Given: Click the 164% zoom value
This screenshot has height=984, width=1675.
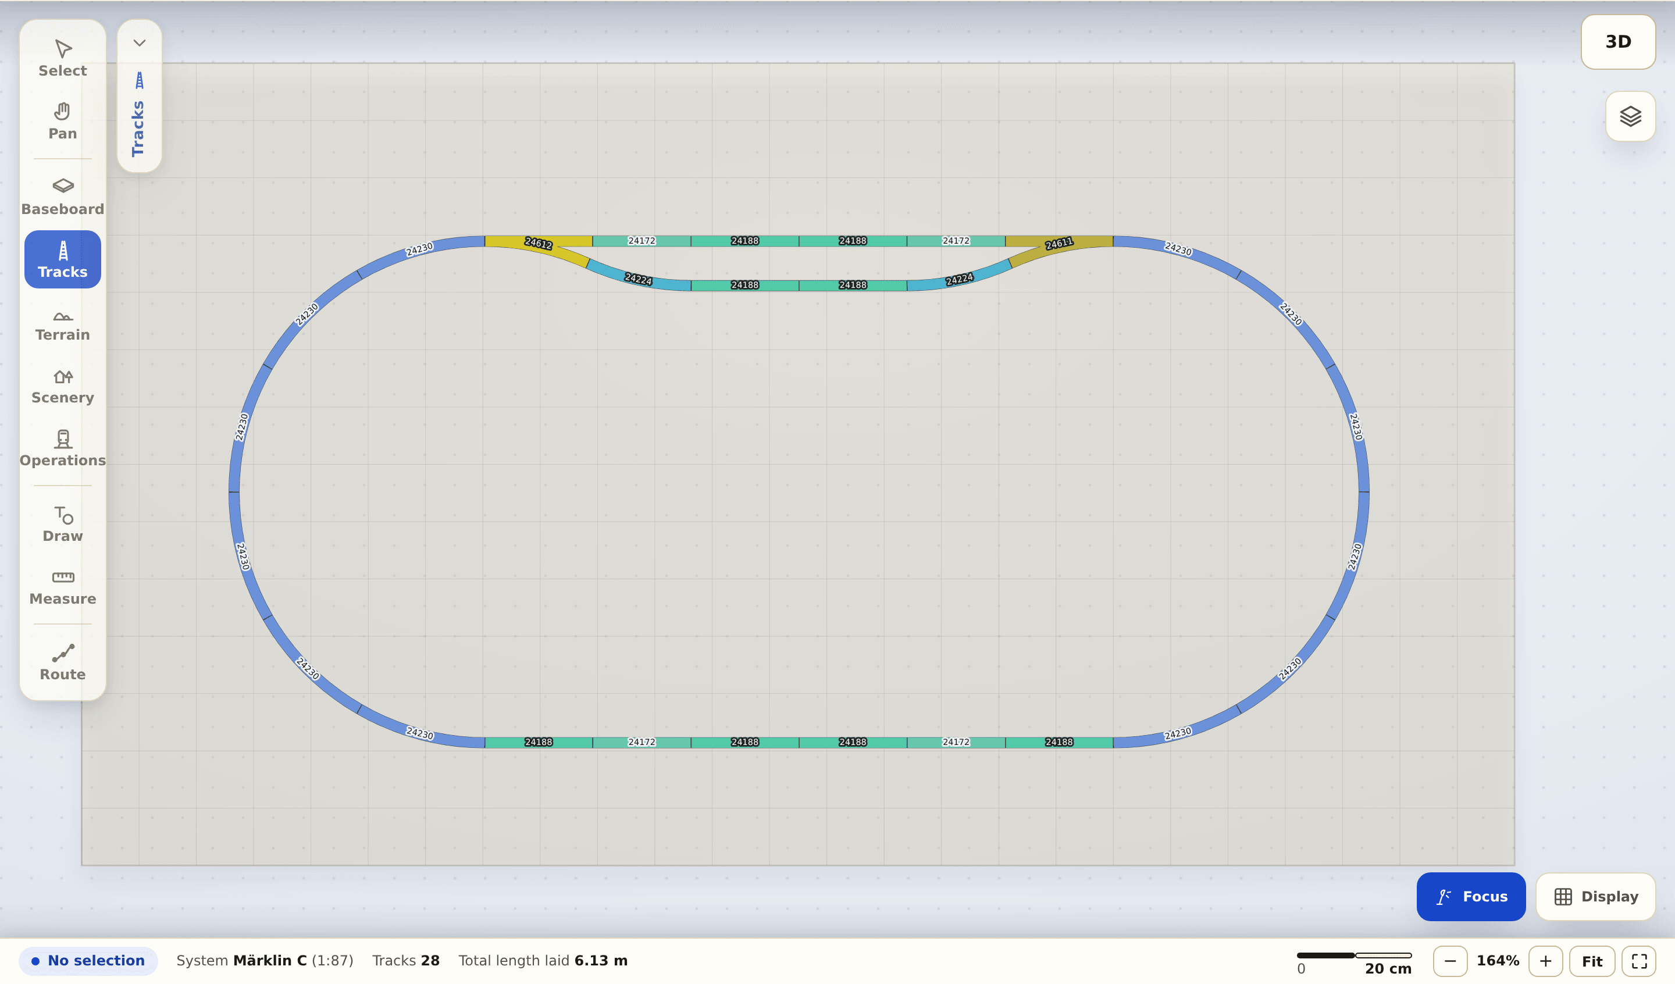Looking at the screenshot, I should [x=1498, y=961].
